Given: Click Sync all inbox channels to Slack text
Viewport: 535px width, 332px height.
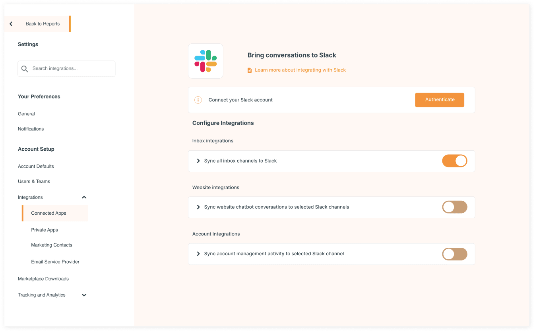Looking at the screenshot, I should [240, 161].
